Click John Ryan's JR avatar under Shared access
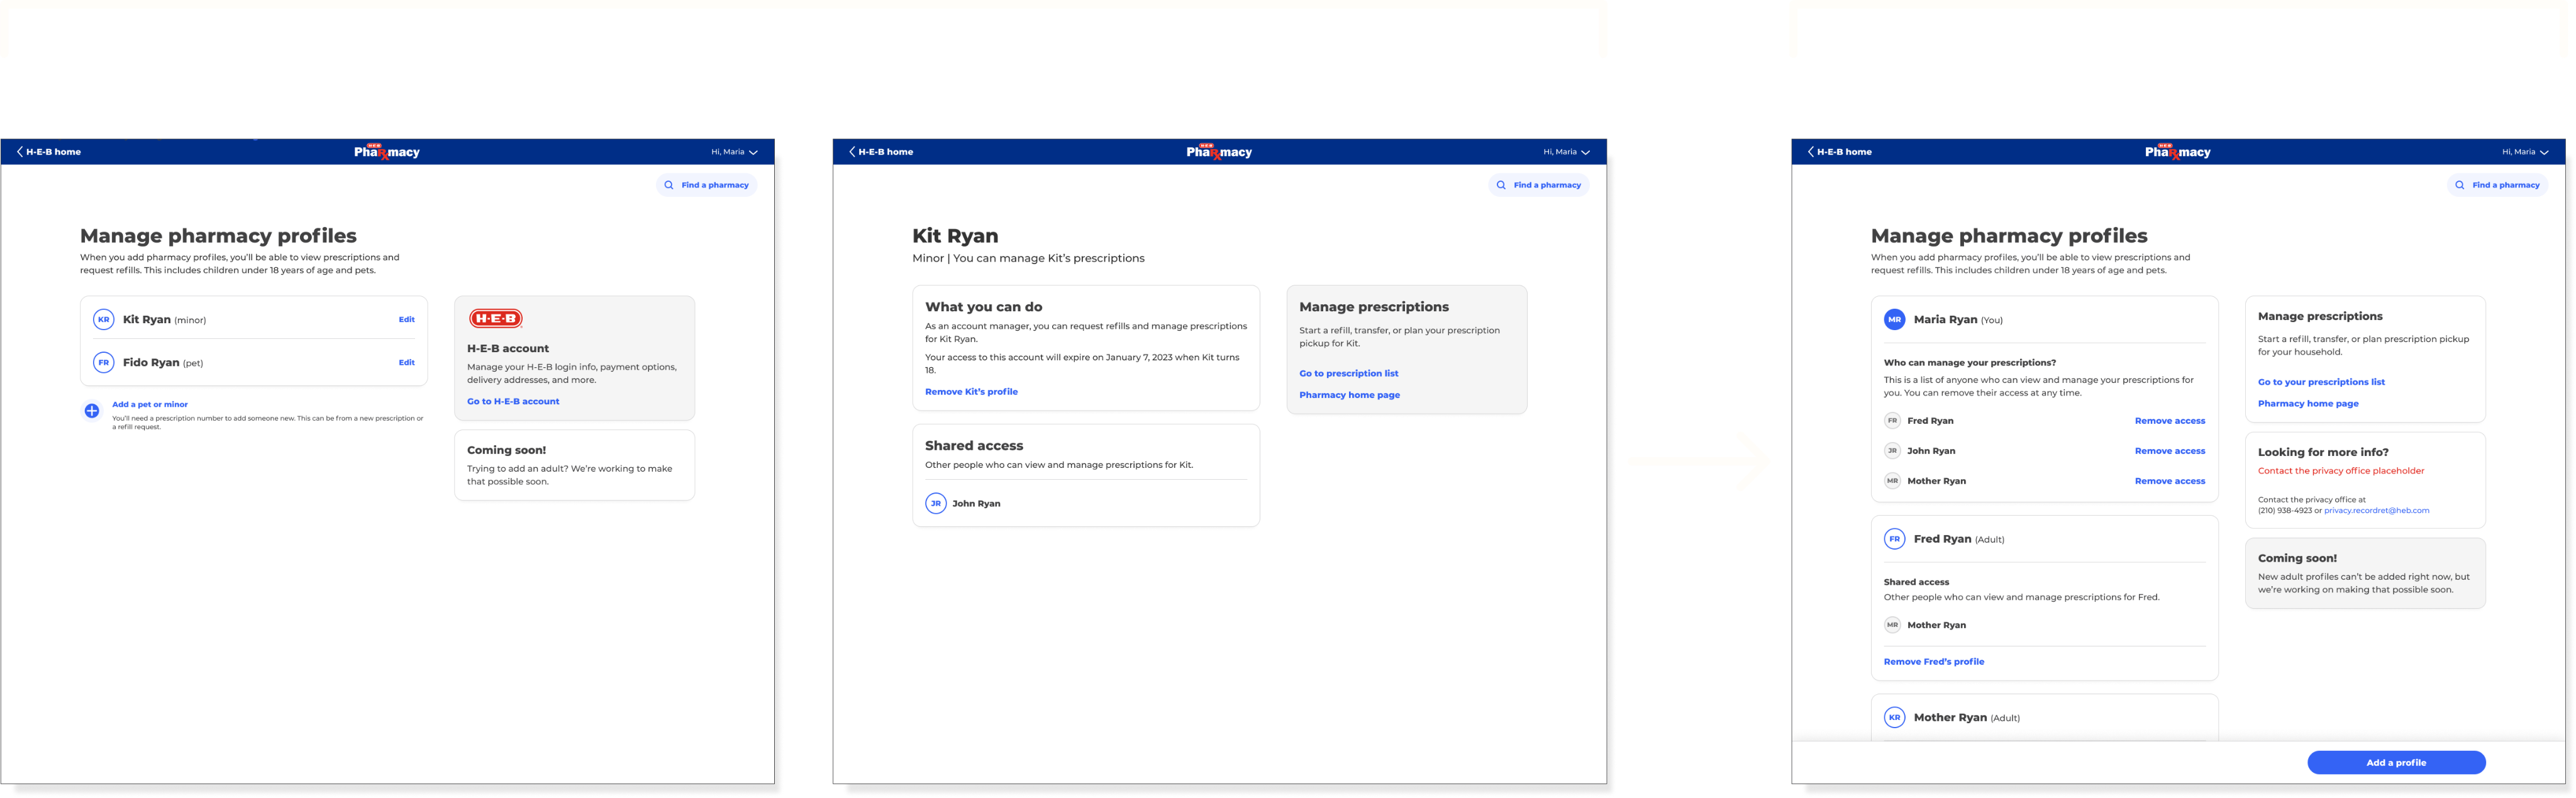2576x798 pixels. pyautogui.click(x=935, y=504)
